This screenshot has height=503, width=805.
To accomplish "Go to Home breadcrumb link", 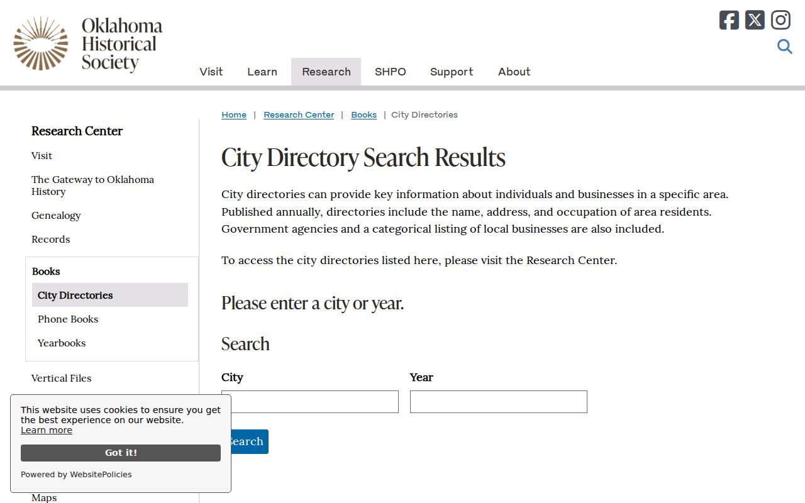I will pyautogui.click(x=234, y=114).
